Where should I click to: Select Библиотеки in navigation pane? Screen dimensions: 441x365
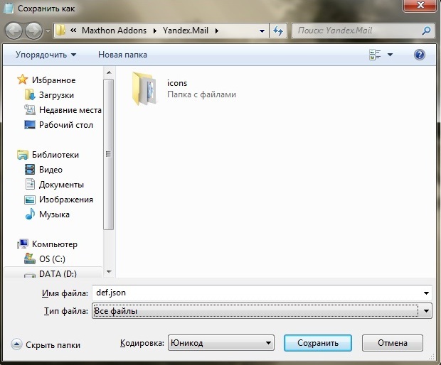coord(55,155)
